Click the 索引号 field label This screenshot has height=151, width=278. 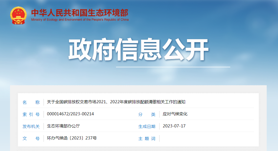[x=31, y=114]
